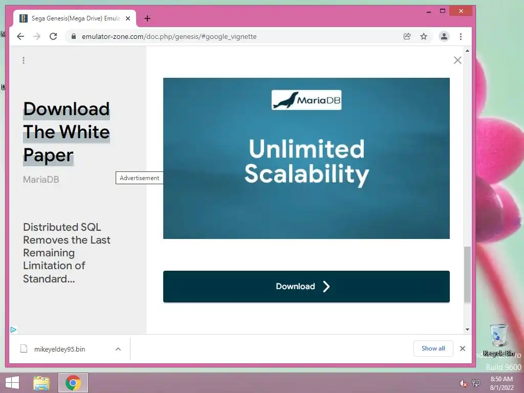Bookmark this tab with the star icon
524x393 pixels.
(x=423, y=36)
